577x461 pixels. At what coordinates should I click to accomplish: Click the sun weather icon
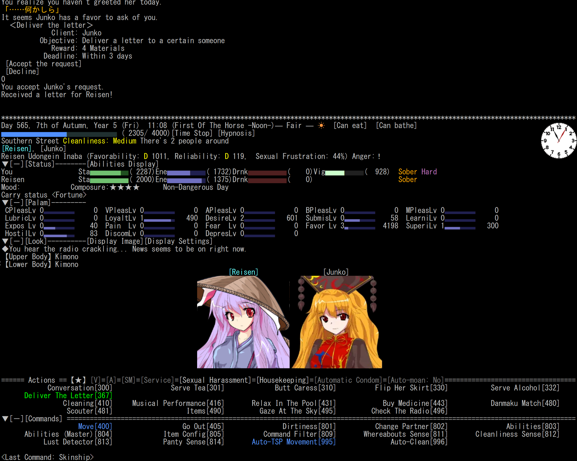(x=322, y=126)
